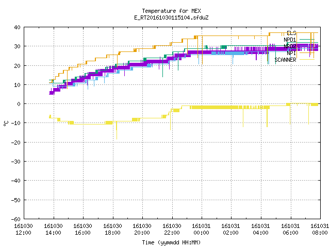Click the orange spike dropping to 20 at 00:00
The height and width of the screenshot is (247, 330).
(x=202, y=50)
